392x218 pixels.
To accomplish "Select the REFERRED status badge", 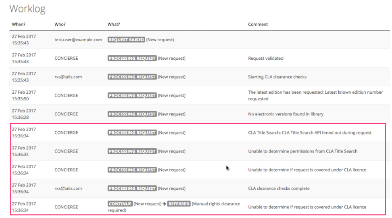I will (179, 204).
